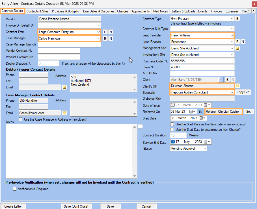Image resolution: width=257 pixels, height=209 pixels.
Task: Switch to the Providers & Budgets tab
Action: (65, 11)
